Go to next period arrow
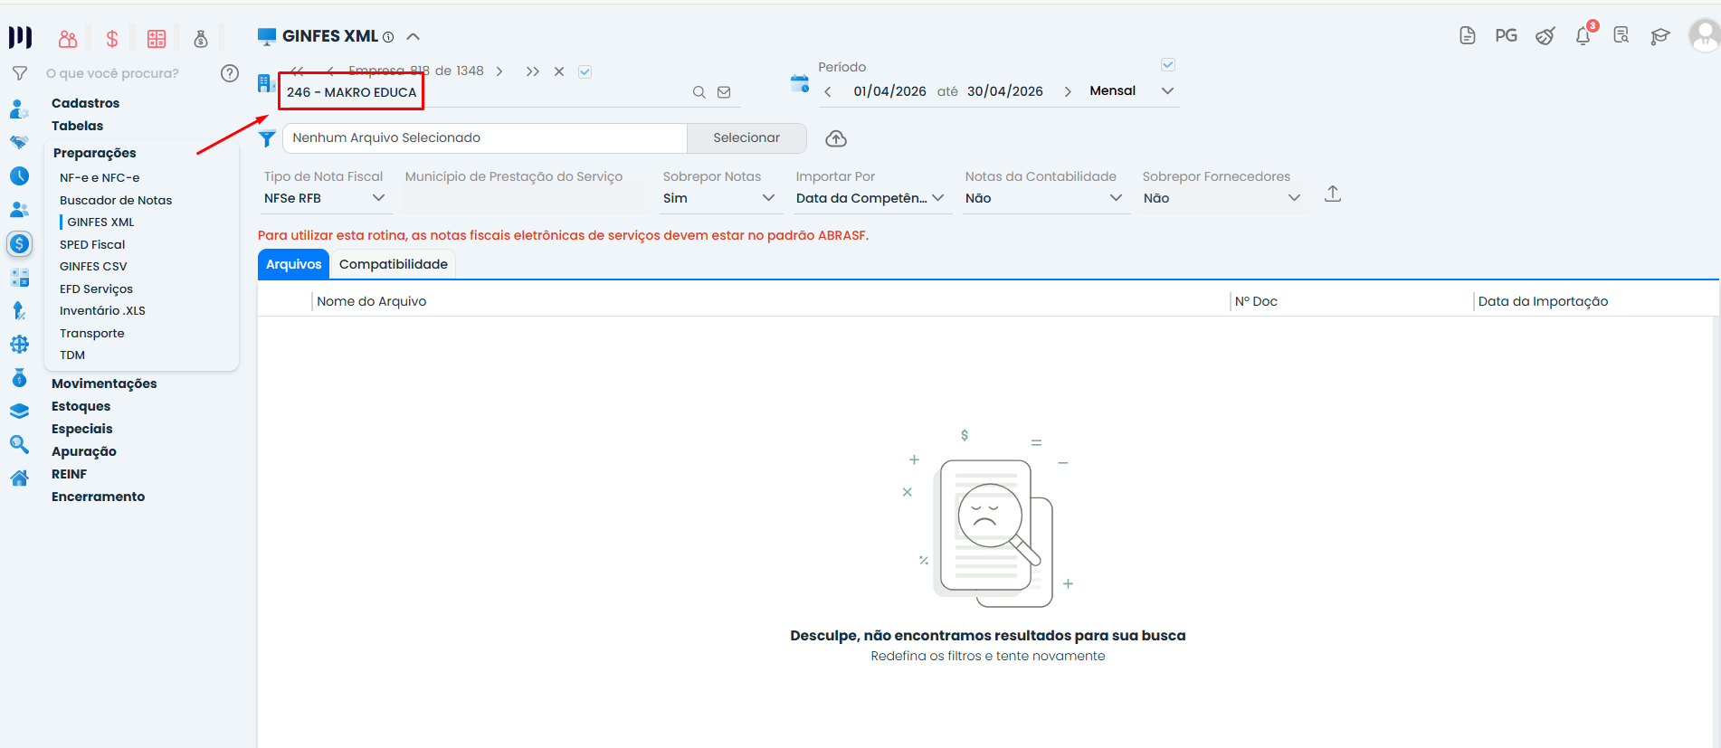The image size is (1721, 748). pyautogui.click(x=1068, y=91)
